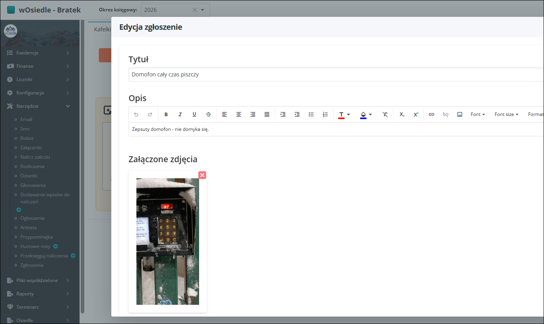This screenshot has height=324, width=544.
Task: Click the insert image icon
Action: point(460,114)
